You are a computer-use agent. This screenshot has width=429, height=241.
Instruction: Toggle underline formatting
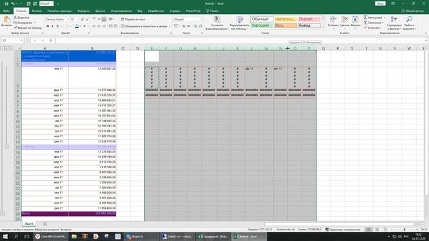(58, 26)
